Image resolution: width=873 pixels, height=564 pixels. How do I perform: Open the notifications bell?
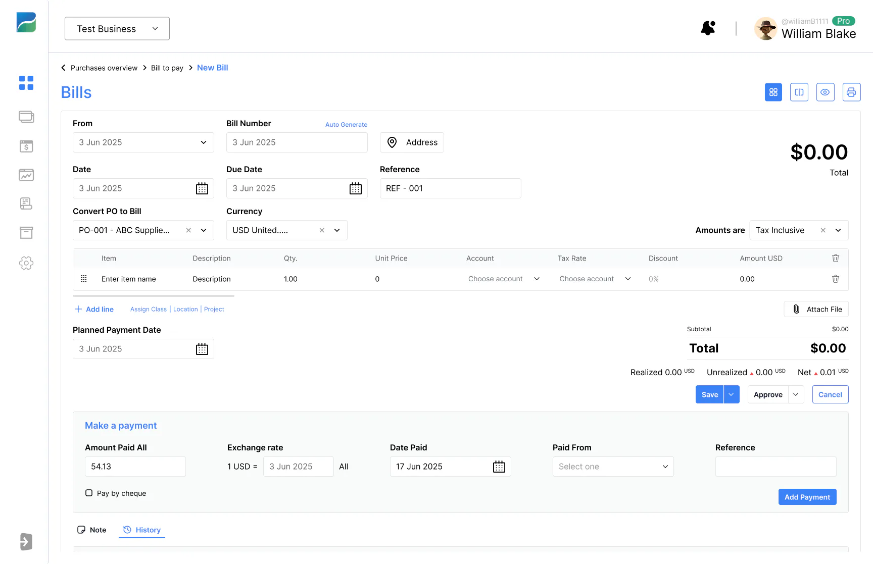click(708, 28)
